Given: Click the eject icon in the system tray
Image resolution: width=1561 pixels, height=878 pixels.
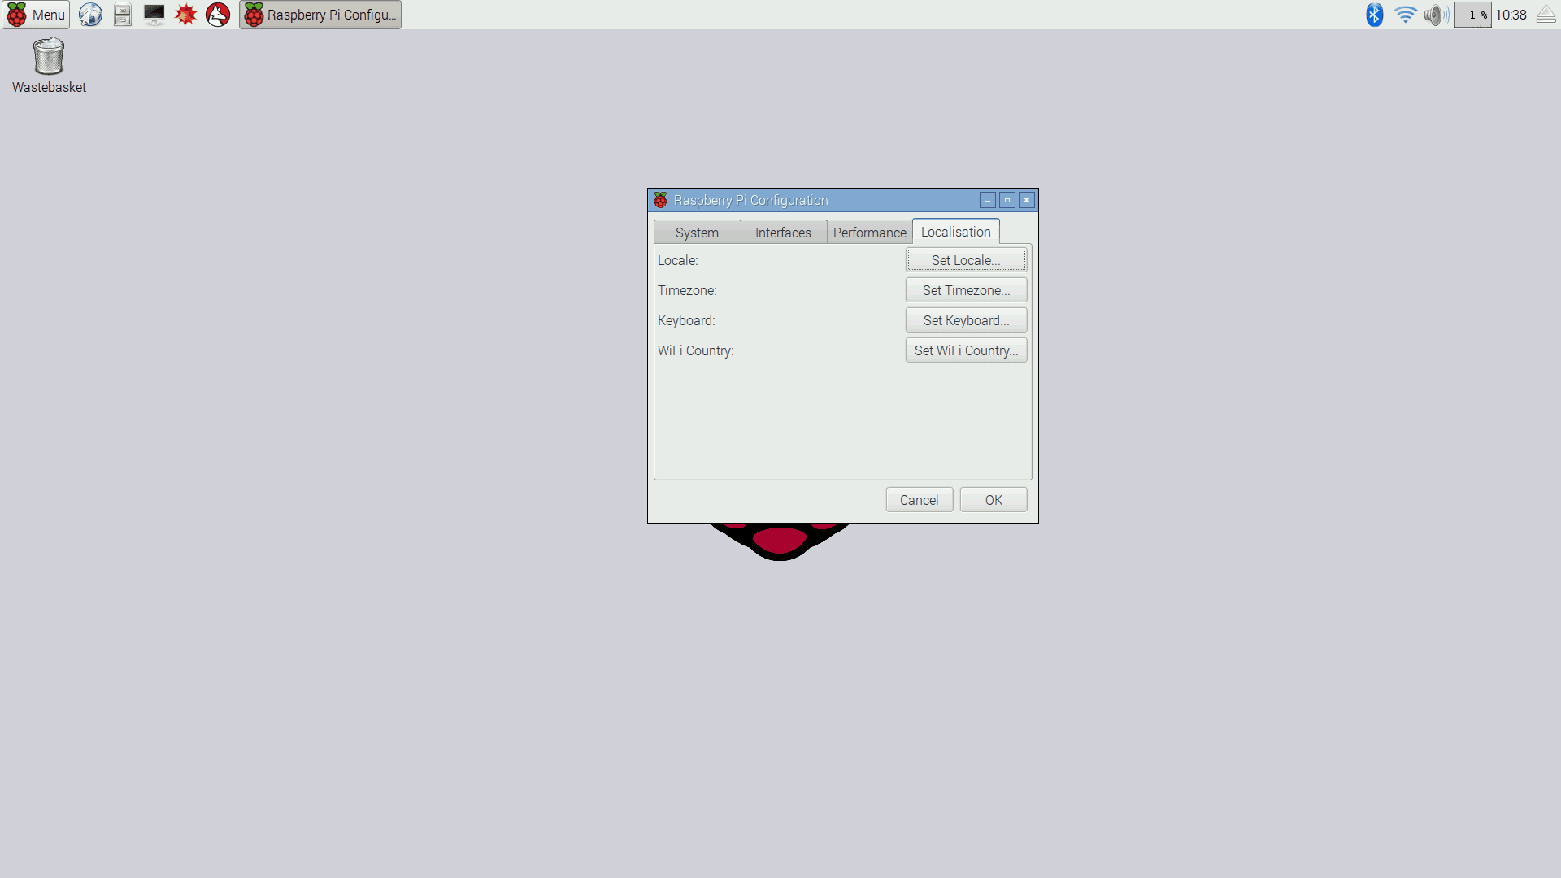Looking at the screenshot, I should (x=1544, y=14).
